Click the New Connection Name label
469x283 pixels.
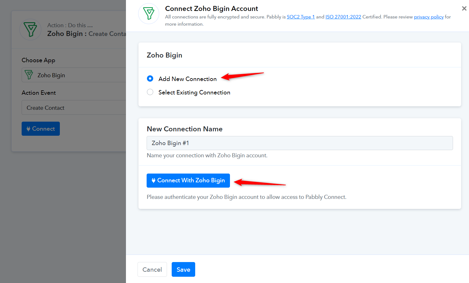[x=185, y=129]
